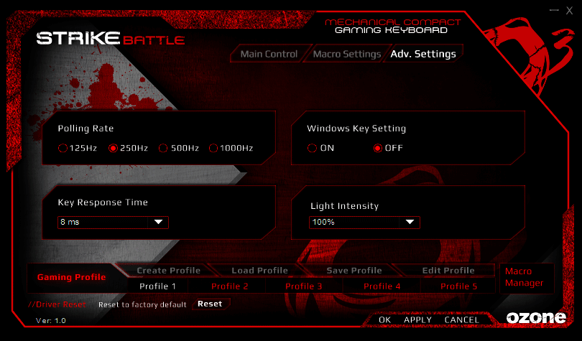The image size is (582, 341).
Task: Click Save Profile
Action: [354, 271]
